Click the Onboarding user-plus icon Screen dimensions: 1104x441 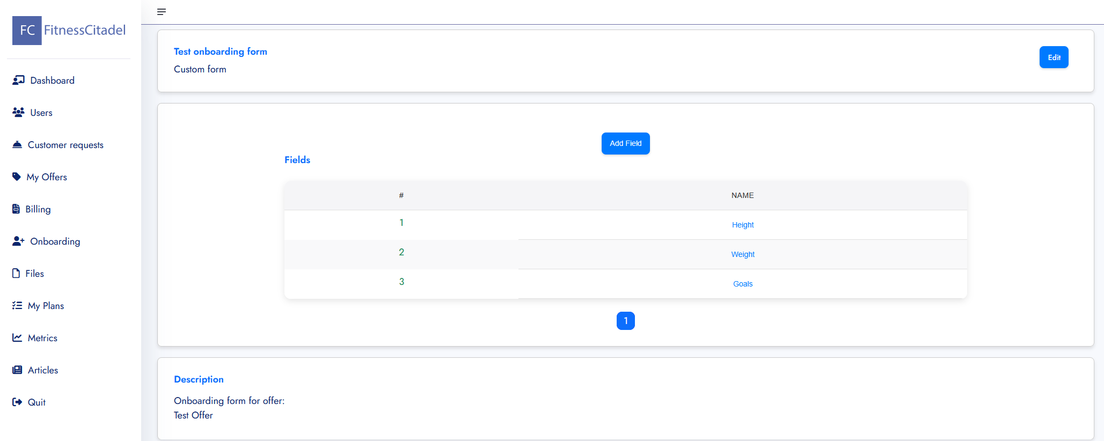coord(18,241)
